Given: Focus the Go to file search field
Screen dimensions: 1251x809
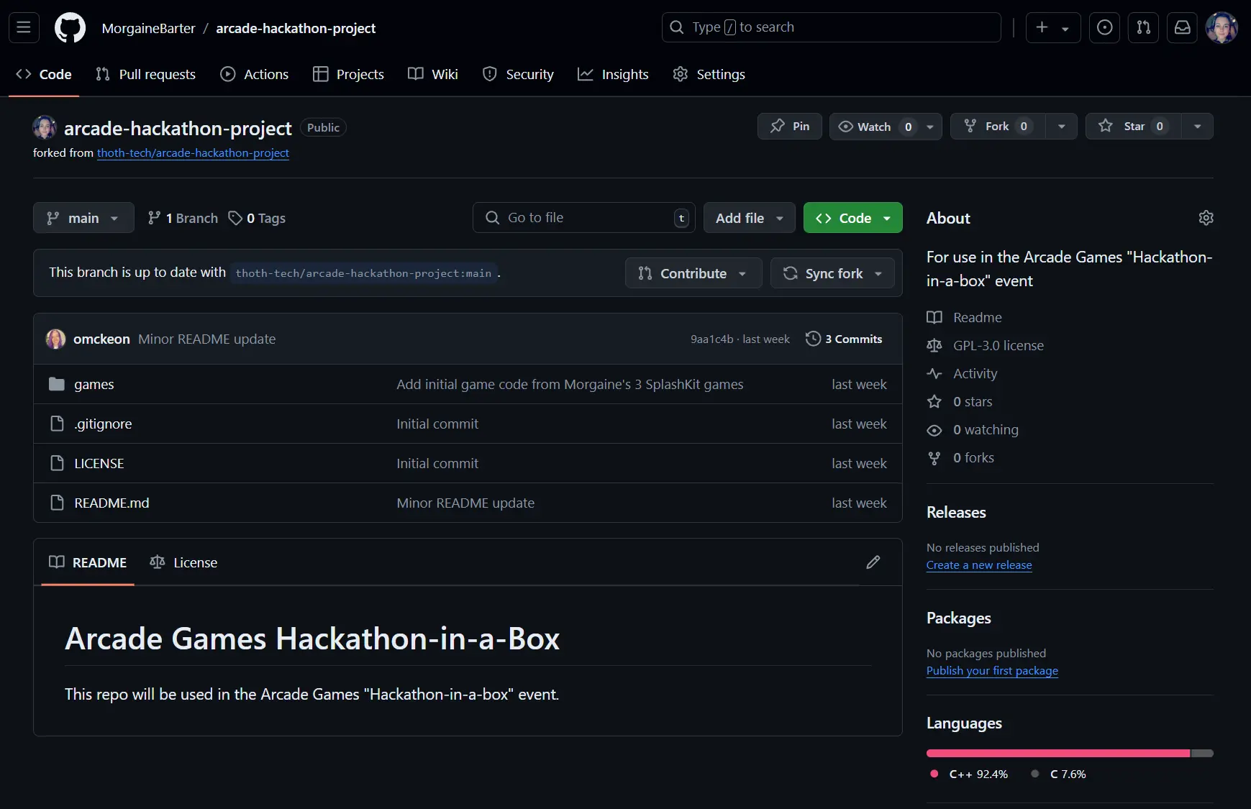Looking at the screenshot, I should [583, 218].
